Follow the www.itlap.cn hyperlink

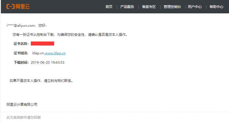[55, 53]
